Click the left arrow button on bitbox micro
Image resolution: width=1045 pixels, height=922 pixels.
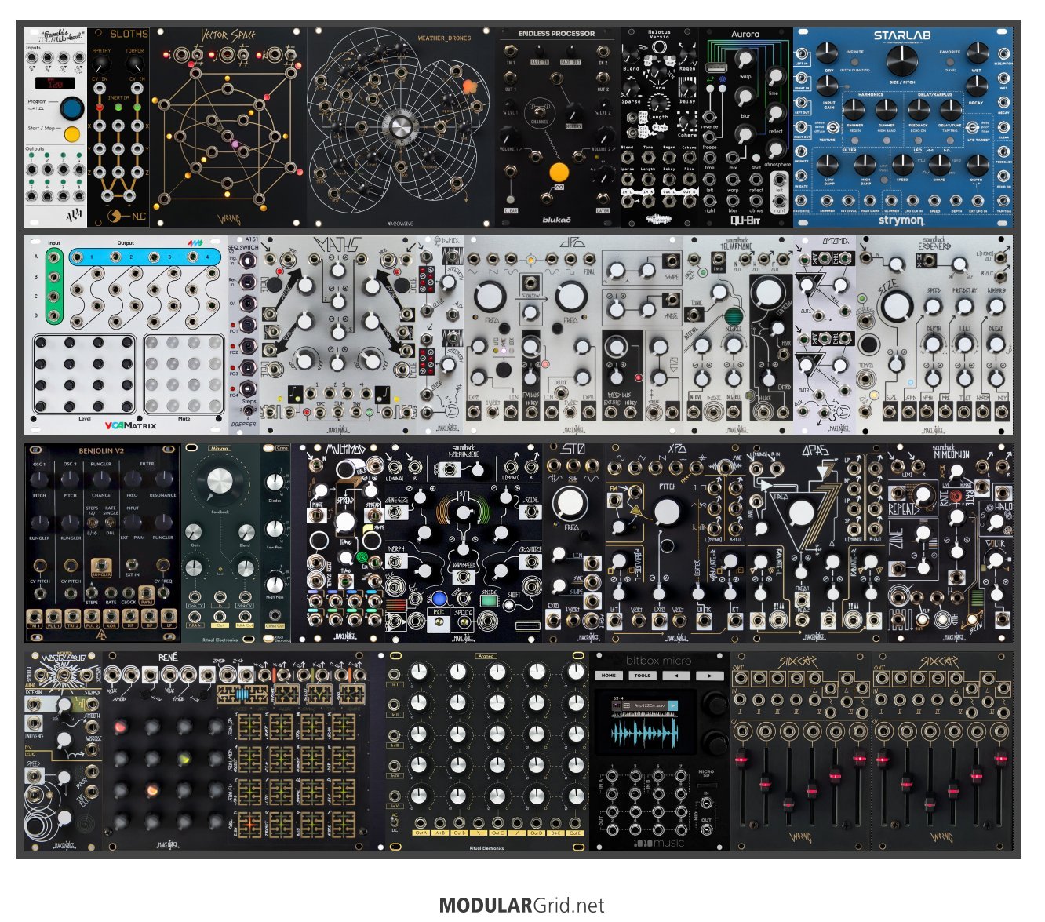pos(676,676)
